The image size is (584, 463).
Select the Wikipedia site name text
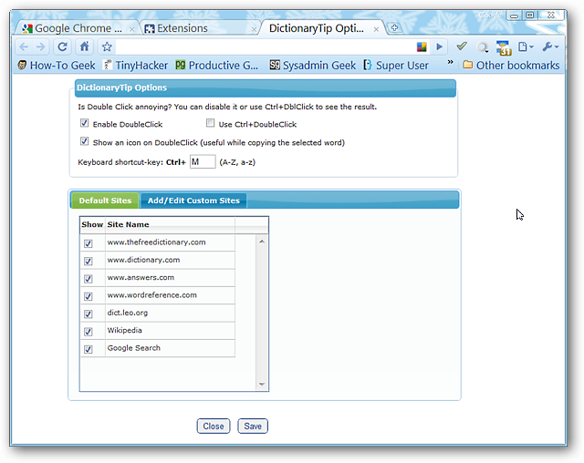(124, 330)
